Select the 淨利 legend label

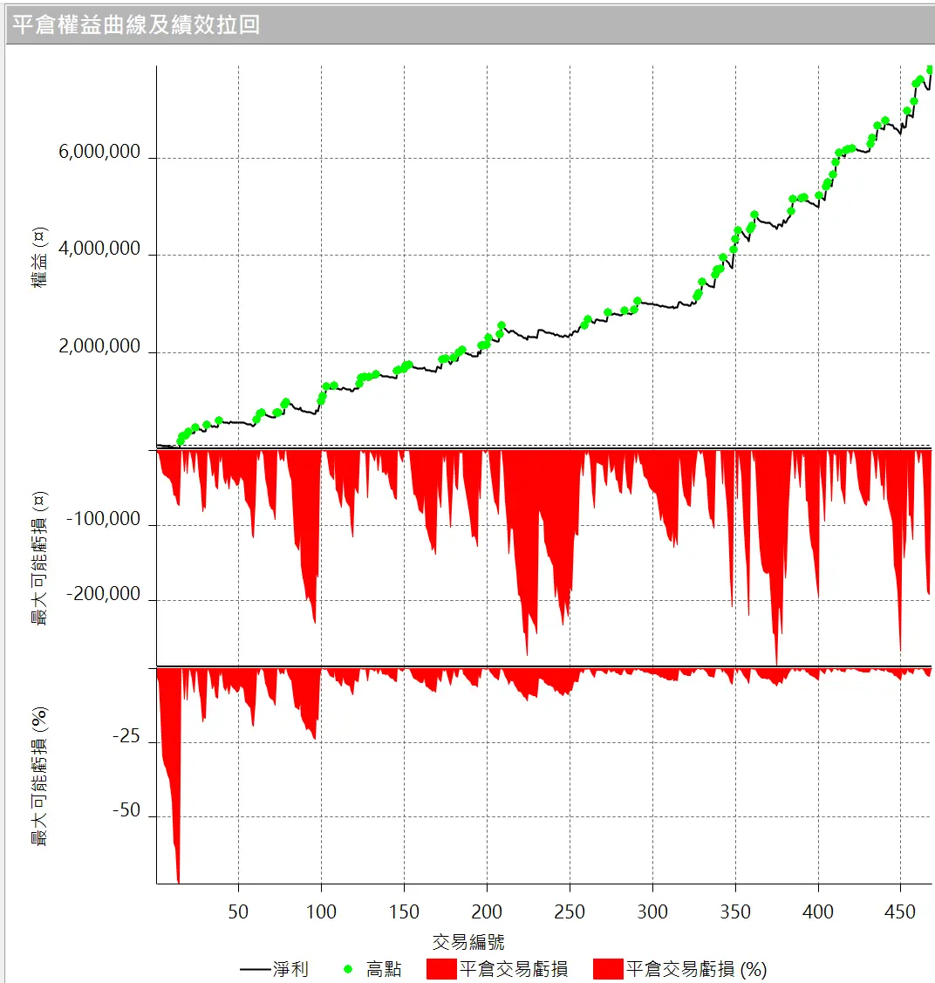(290, 969)
